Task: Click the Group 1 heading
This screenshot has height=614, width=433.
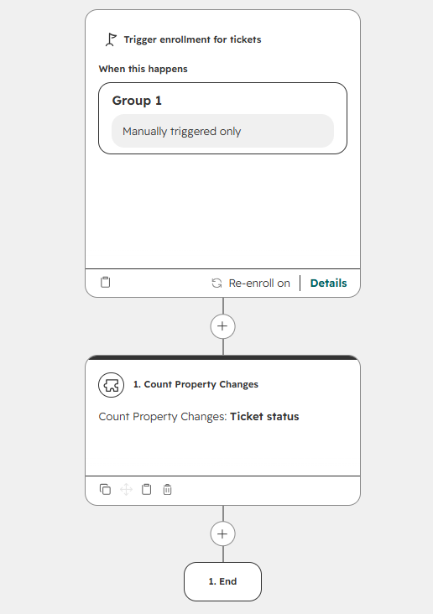Action: point(137,101)
